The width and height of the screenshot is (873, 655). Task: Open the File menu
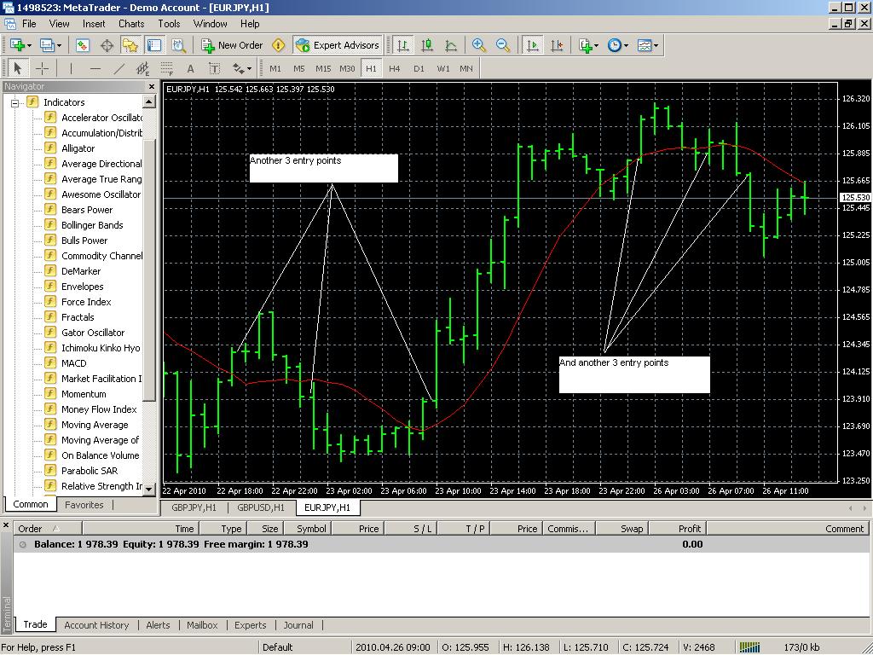point(29,23)
